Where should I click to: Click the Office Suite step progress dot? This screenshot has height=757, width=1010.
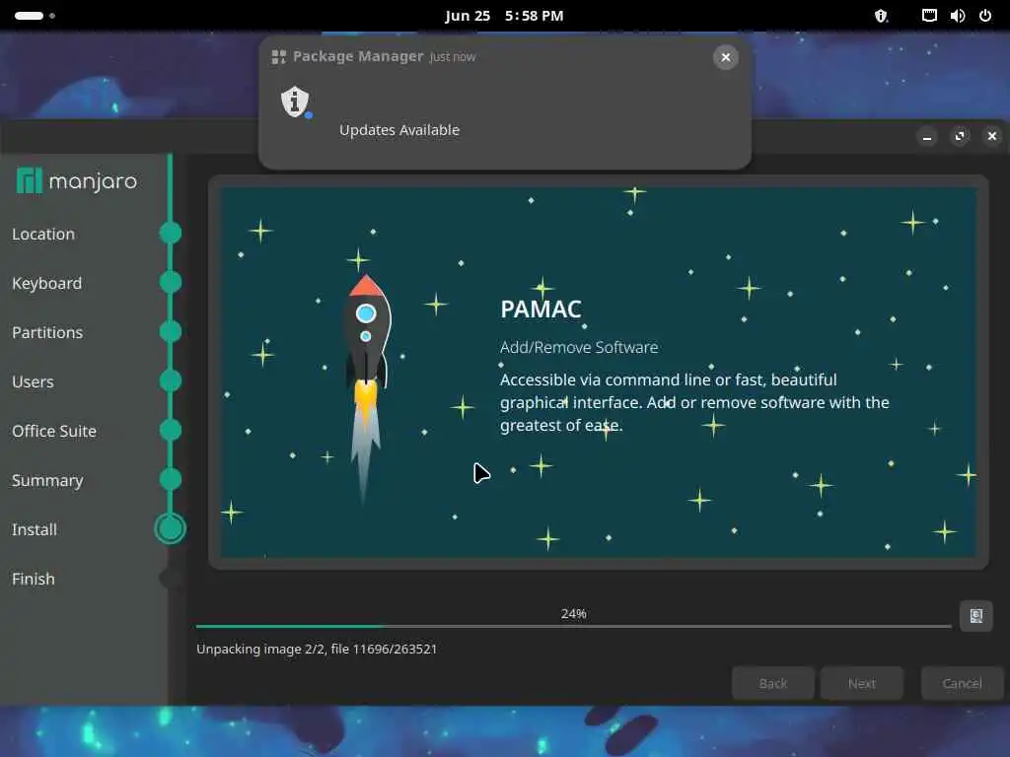pos(171,430)
